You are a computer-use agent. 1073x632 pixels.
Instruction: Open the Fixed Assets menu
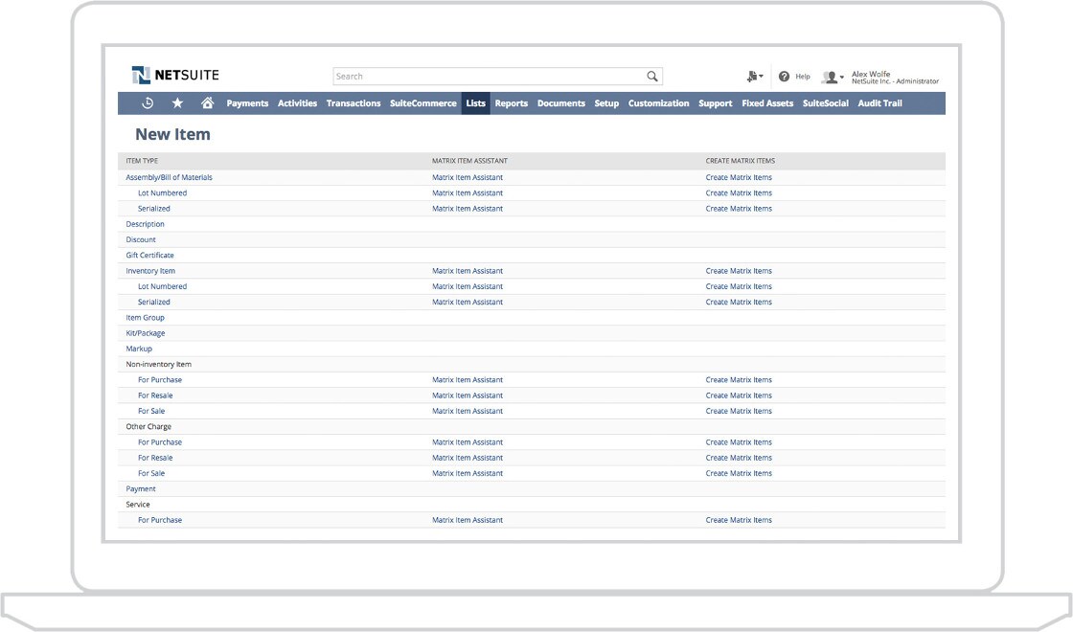pyautogui.click(x=767, y=103)
